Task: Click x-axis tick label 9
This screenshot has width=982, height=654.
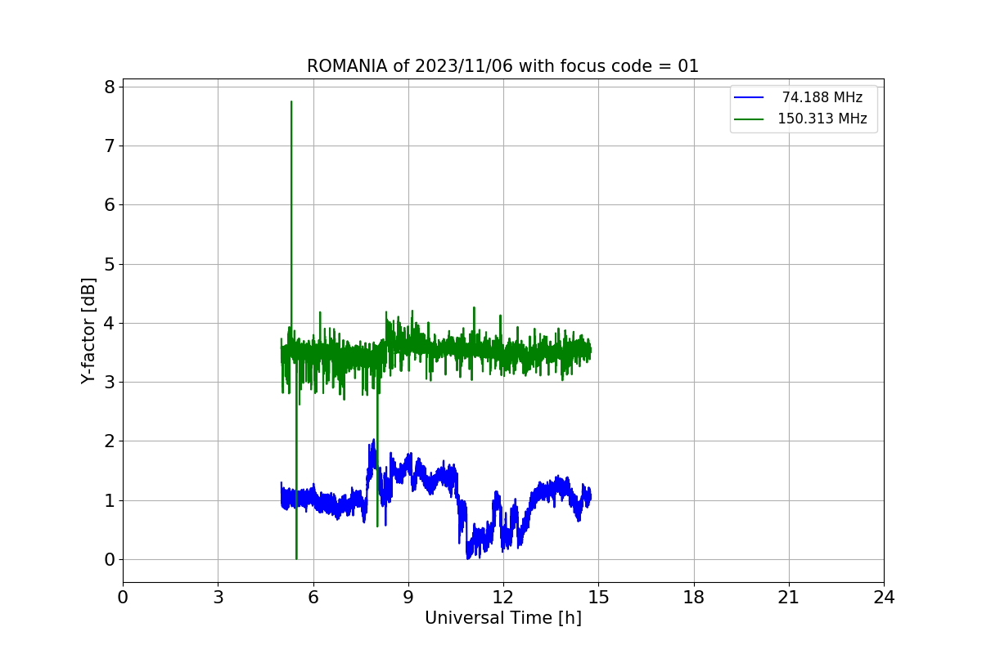Action: [x=408, y=598]
